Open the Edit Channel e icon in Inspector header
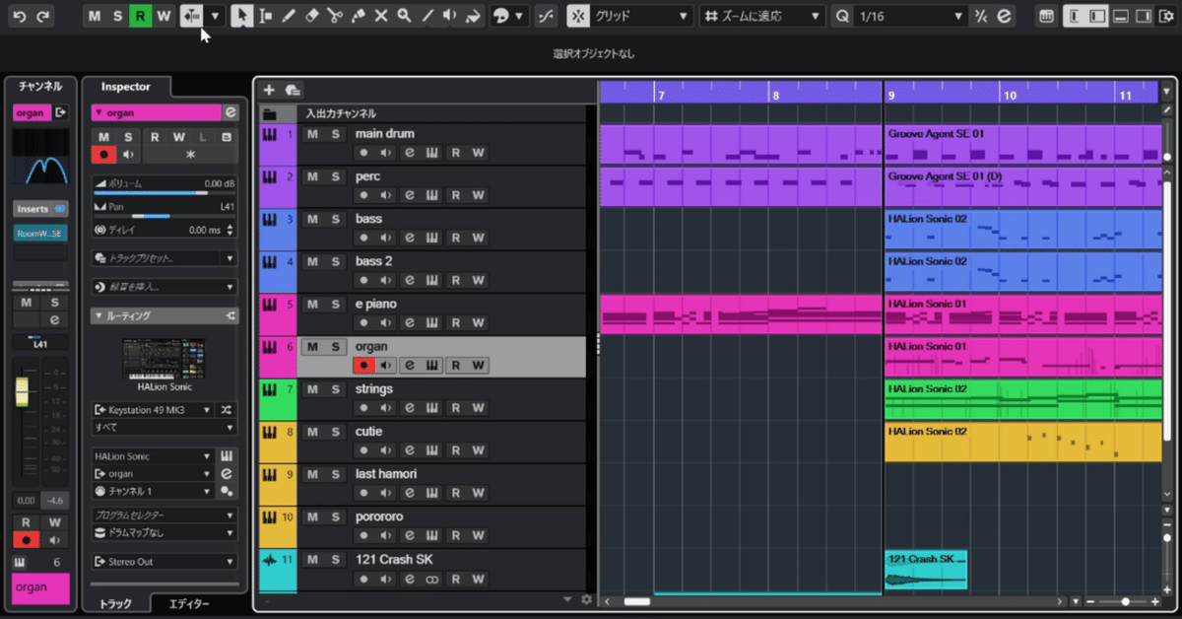This screenshot has width=1182, height=619. coord(230,112)
